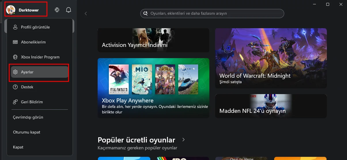
Task: Click the gear icon beside Ayarlar
Action: click(x=16, y=72)
